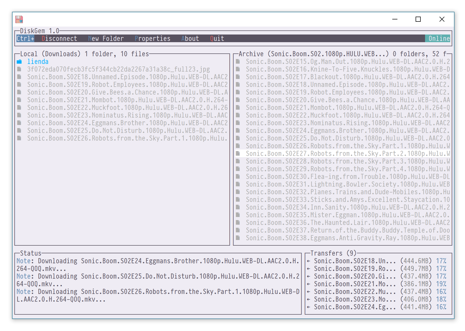Click file icon of local S02E21 Mombot

[19, 100]
